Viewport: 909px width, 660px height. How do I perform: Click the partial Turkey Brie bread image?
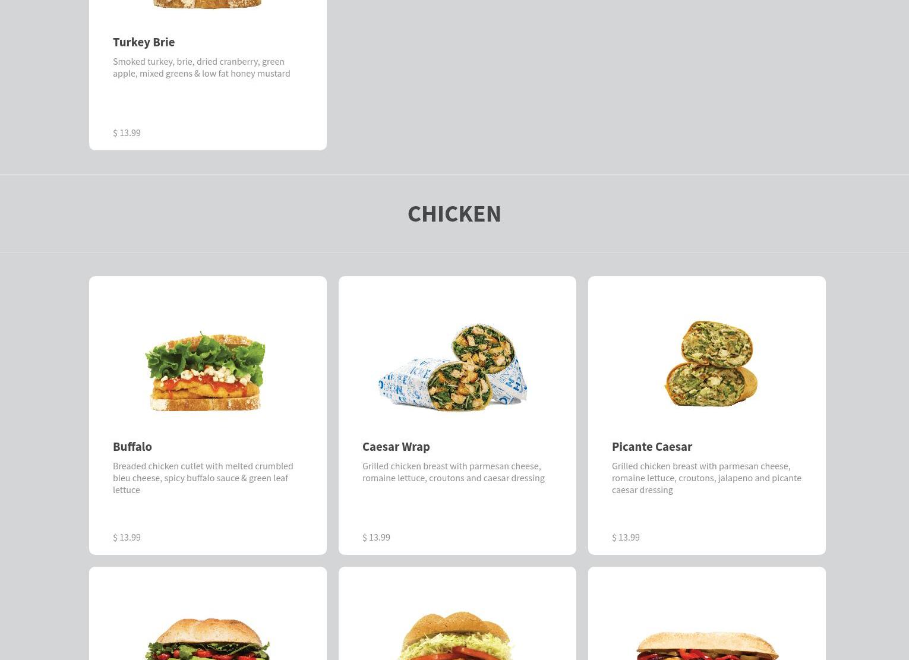(x=207, y=4)
